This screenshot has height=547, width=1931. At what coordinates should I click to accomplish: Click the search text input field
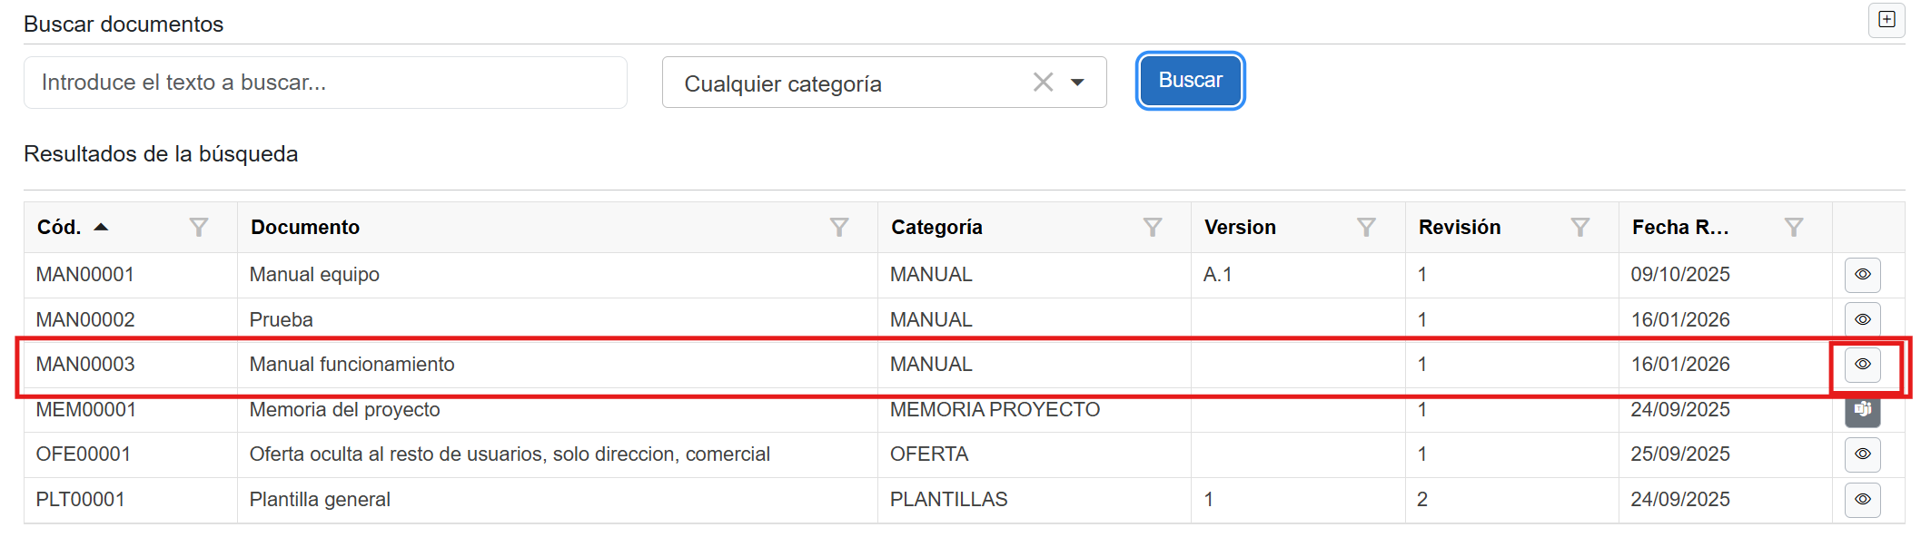point(325,83)
